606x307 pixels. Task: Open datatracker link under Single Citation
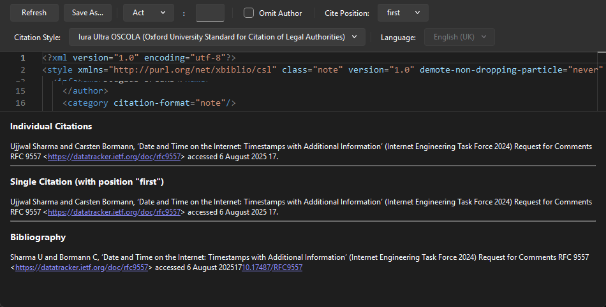(x=115, y=212)
